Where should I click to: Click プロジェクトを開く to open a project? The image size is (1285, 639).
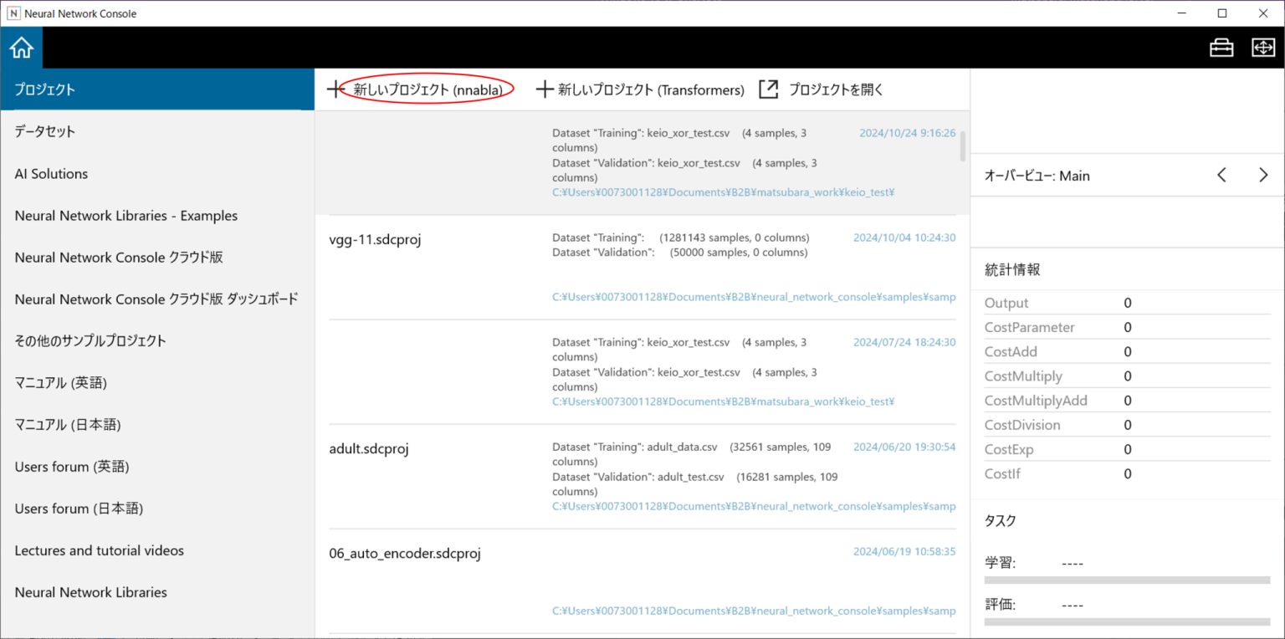(835, 89)
